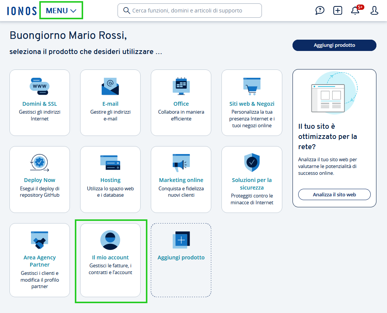Click the plus add-product icon in header
Viewport: 387px width, 313px height.
[337, 11]
